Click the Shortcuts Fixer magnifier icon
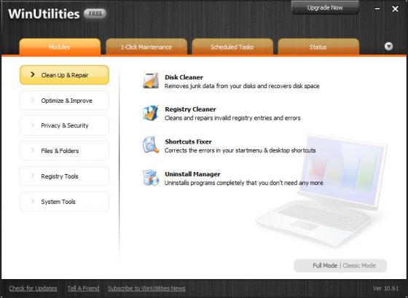This screenshot has width=408, height=298. pyautogui.click(x=151, y=145)
